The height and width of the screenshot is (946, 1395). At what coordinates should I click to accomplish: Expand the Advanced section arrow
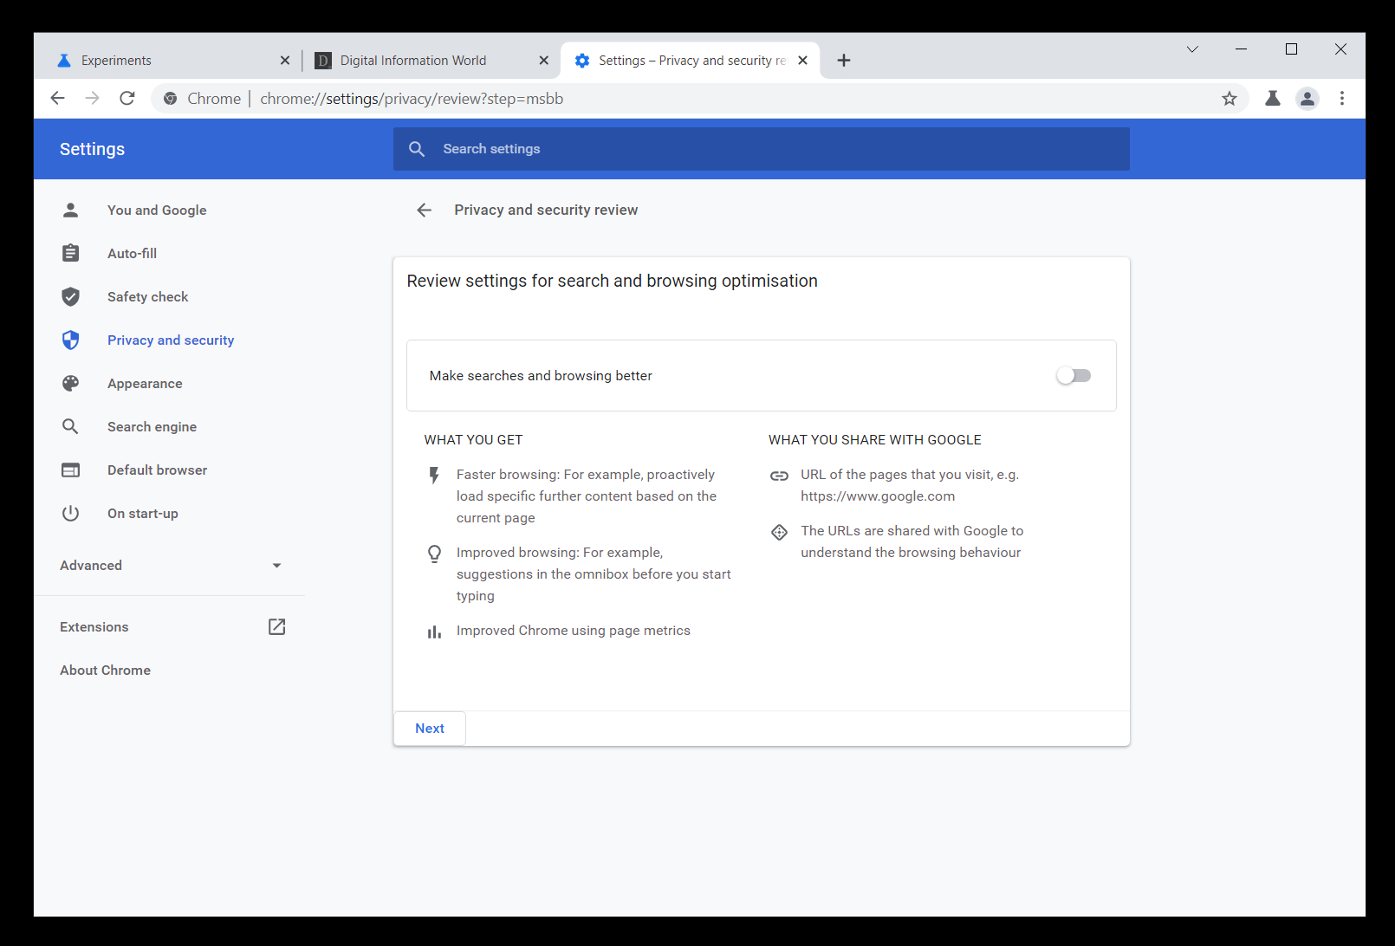pyautogui.click(x=276, y=566)
